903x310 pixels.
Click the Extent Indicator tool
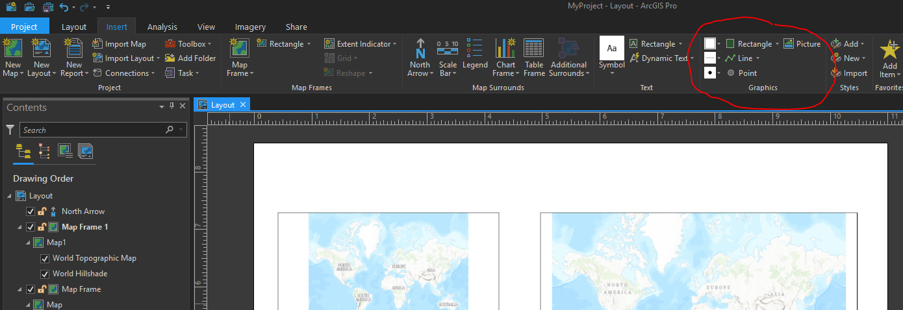(x=361, y=44)
